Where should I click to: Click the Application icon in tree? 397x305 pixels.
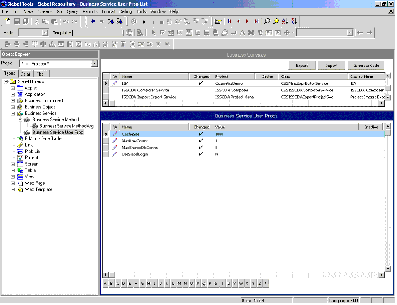pyautogui.click(x=20, y=95)
